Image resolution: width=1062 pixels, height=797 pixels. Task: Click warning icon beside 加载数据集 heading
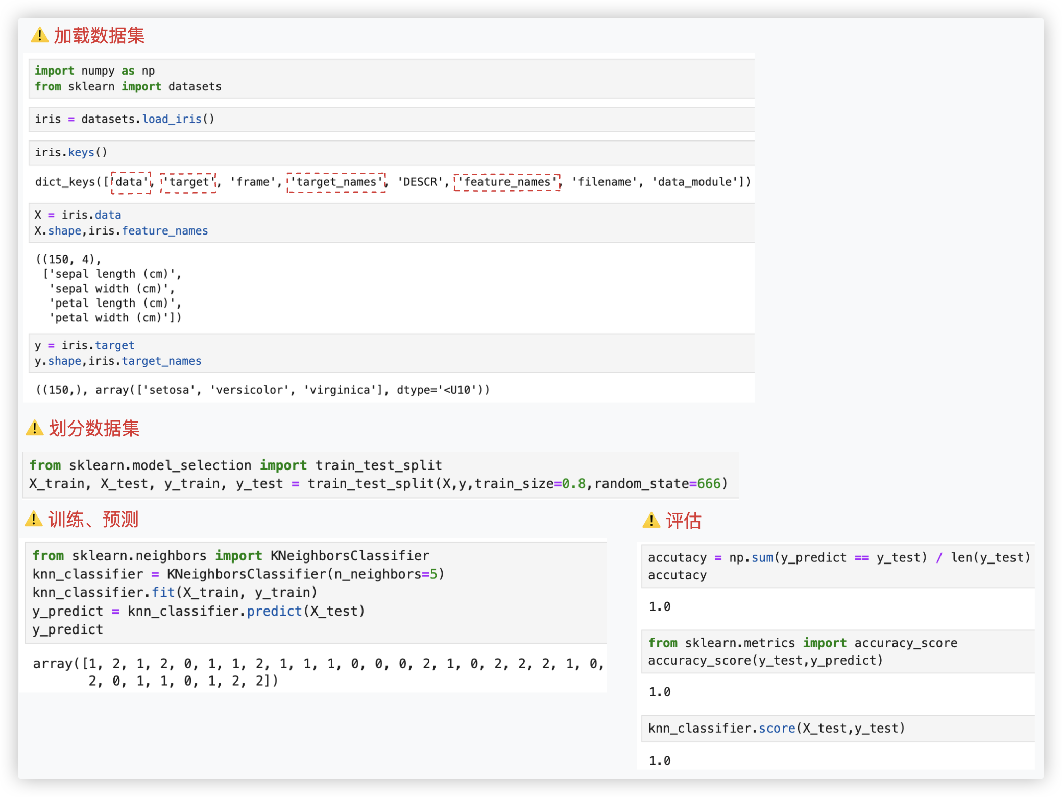pos(39,36)
